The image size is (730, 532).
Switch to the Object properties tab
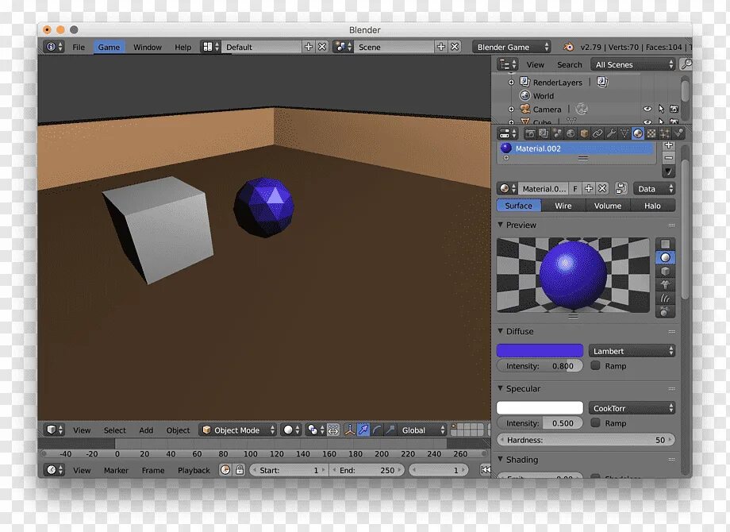(x=584, y=133)
